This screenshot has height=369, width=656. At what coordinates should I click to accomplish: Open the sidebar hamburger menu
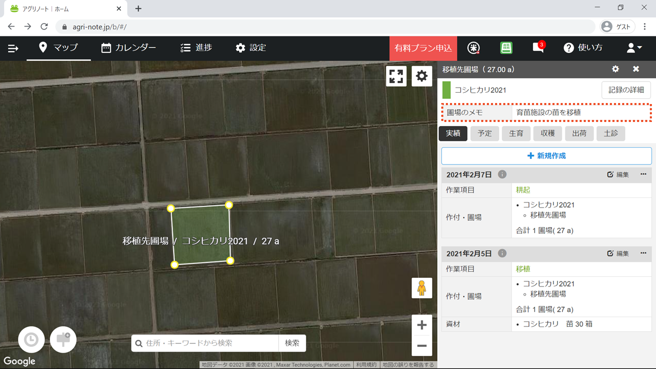click(13, 48)
